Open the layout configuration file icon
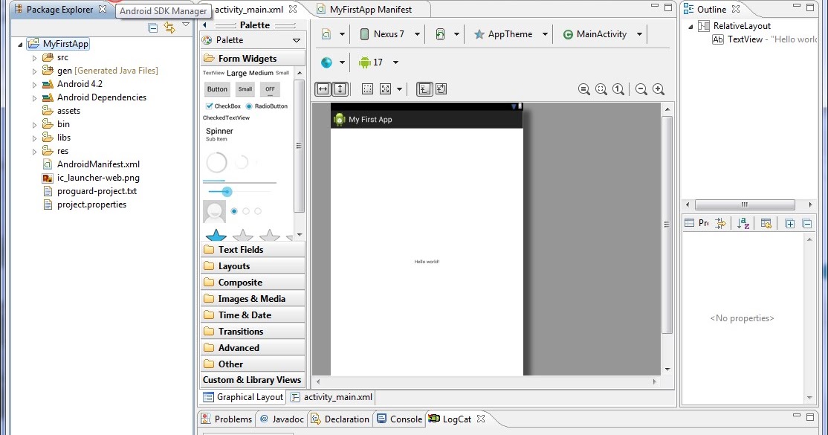 coord(326,34)
